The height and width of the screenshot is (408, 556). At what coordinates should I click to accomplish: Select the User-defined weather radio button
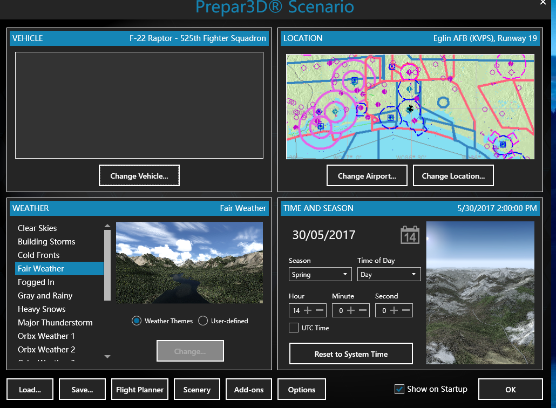203,321
